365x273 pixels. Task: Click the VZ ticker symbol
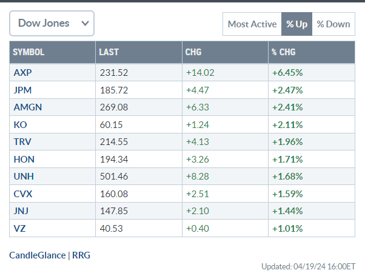18,229
